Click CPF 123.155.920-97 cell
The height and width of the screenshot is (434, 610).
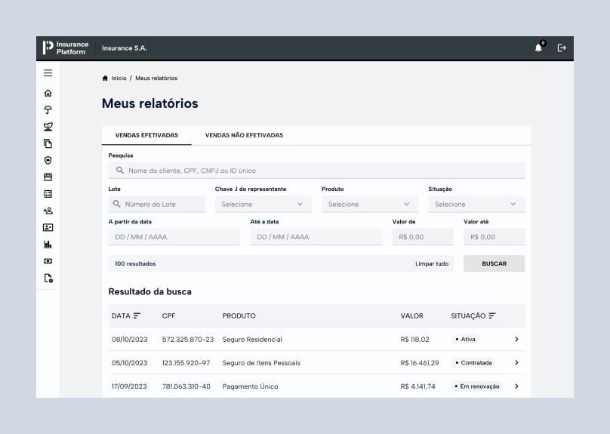[x=186, y=363]
